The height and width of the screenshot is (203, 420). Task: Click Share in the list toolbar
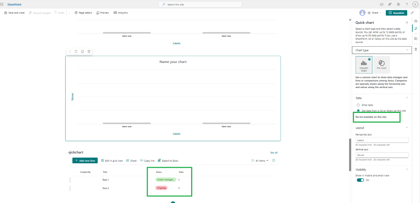pos(131,161)
